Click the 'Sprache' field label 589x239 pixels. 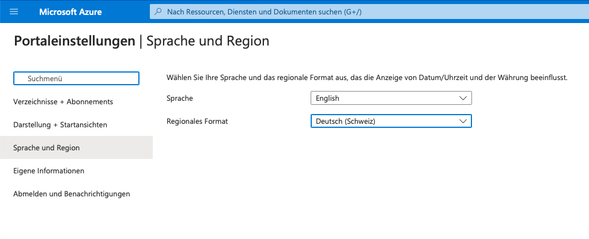coord(179,98)
